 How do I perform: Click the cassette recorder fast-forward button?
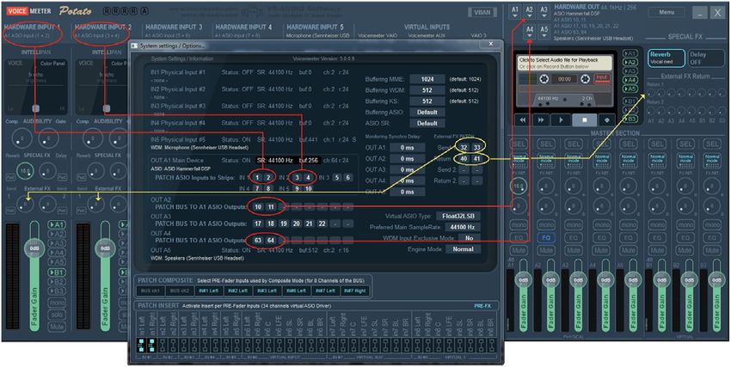click(x=541, y=119)
